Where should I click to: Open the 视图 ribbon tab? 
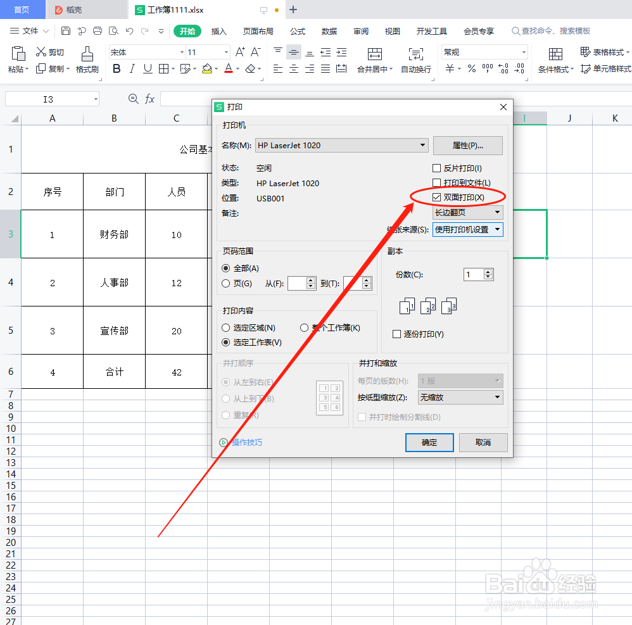[x=392, y=31]
